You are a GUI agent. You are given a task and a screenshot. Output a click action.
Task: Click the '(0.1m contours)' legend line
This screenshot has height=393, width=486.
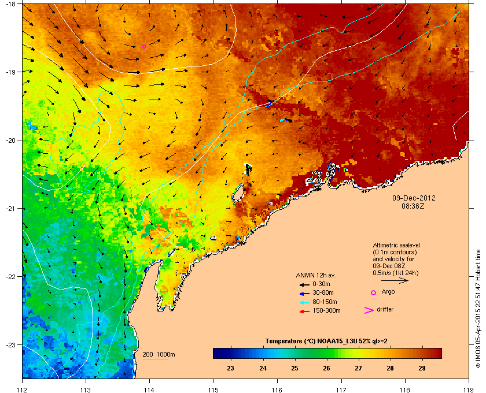395,252
